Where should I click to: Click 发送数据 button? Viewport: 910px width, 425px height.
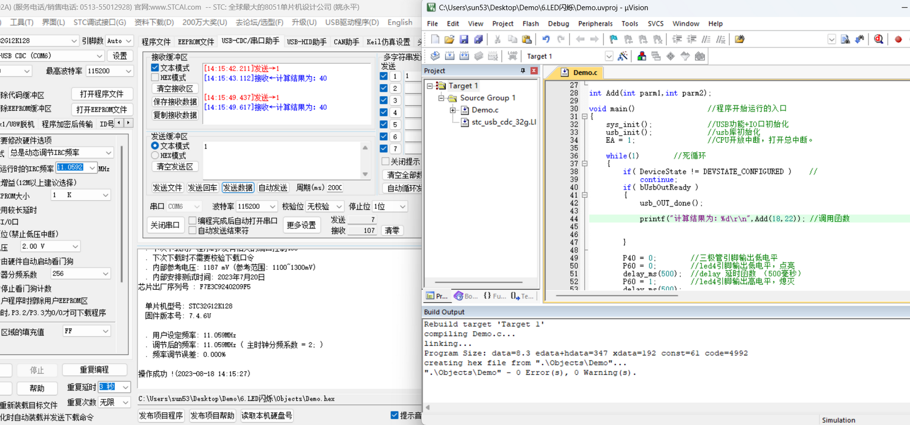238,188
